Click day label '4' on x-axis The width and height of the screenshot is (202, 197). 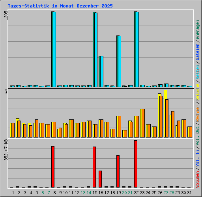[31, 193]
